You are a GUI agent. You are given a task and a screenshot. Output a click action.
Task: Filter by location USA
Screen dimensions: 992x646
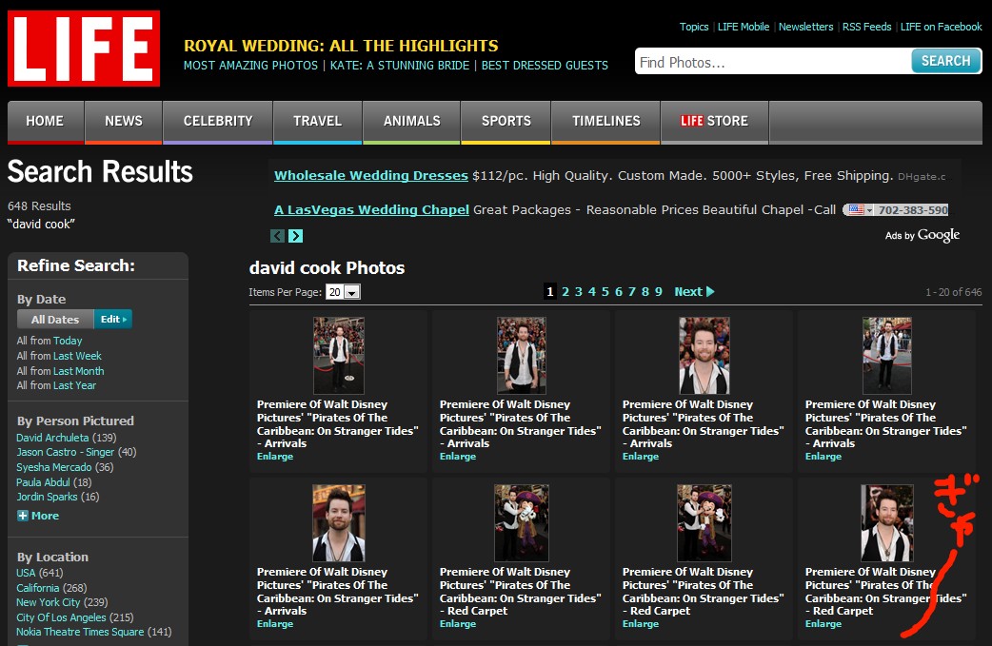point(26,573)
